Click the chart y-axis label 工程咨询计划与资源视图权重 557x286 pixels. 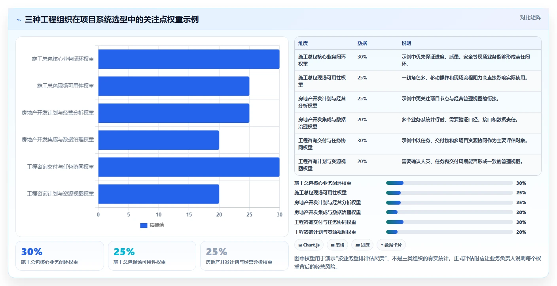tap(61, 194)
